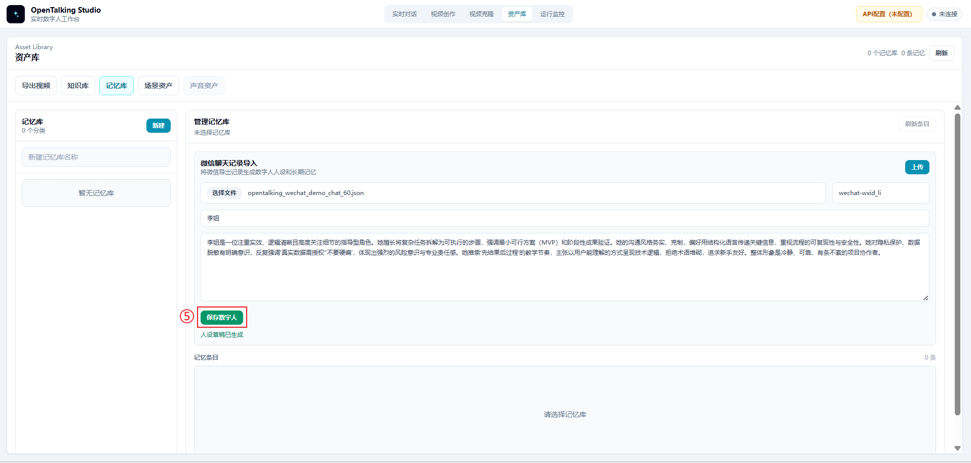971x463 pixels.
Task: Open the 场景资产 category
Action: pos(159,86)
